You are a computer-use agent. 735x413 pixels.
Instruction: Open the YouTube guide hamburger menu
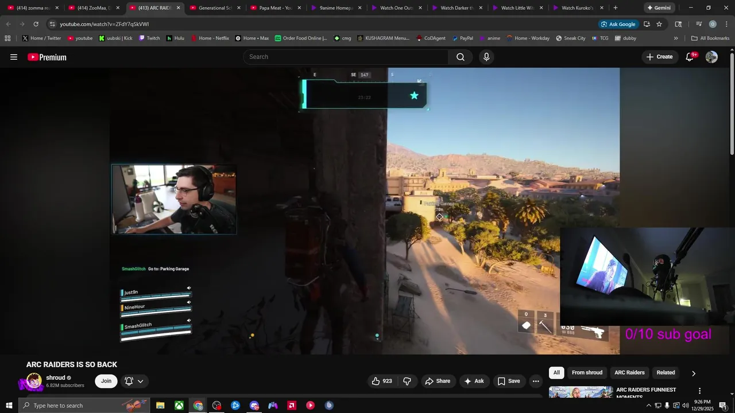(x=14, y=57)
